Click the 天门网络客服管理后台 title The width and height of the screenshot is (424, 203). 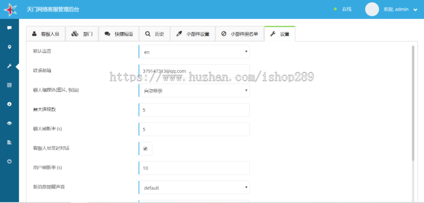[x=53, y=9]
